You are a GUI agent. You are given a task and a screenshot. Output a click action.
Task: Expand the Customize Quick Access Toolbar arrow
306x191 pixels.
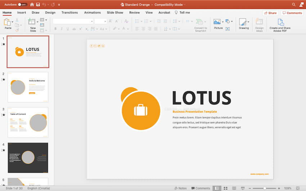[59, 5]
